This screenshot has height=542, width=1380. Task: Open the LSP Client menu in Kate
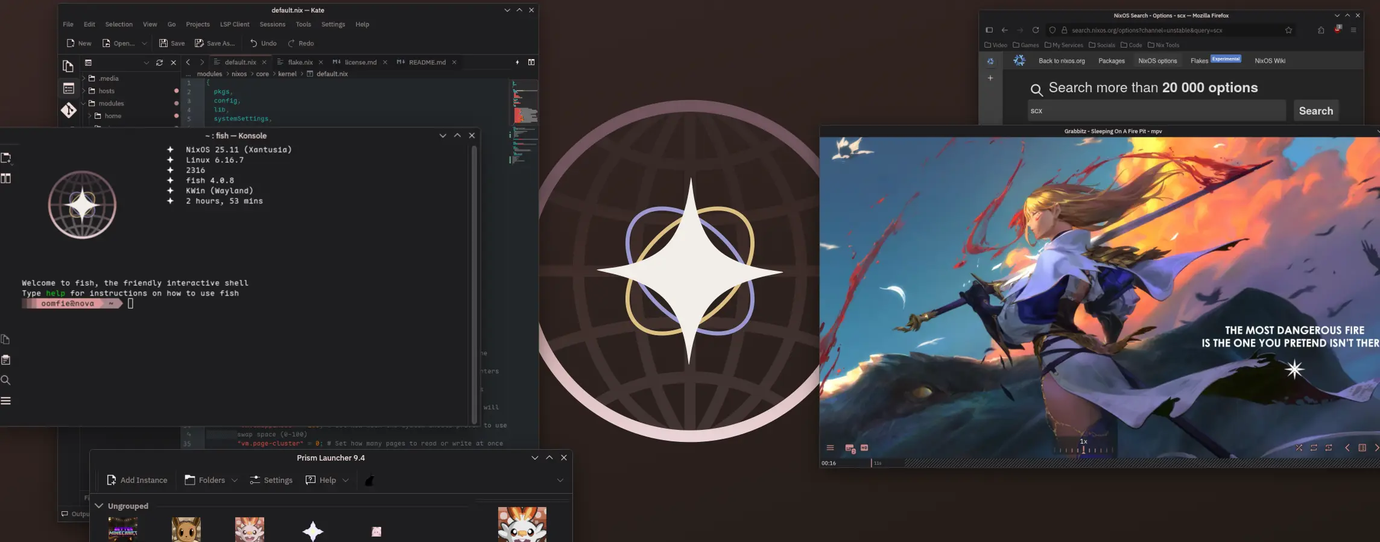pyautogui.click(x=234, y=25)
